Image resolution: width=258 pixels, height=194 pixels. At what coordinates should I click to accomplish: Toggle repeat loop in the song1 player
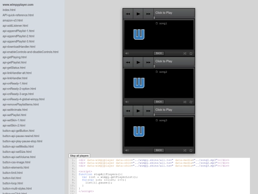click(x=191, y=54)
